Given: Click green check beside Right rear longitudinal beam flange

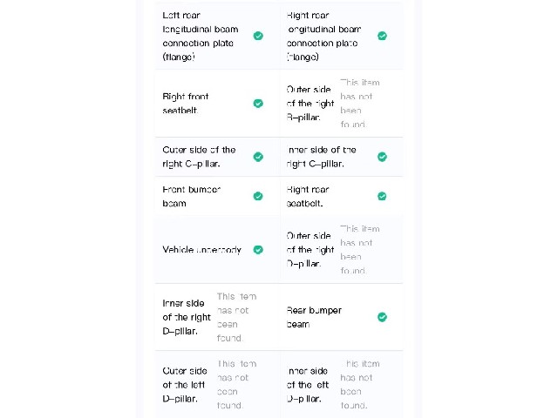Looking at the screenshot, I should 382,36.
